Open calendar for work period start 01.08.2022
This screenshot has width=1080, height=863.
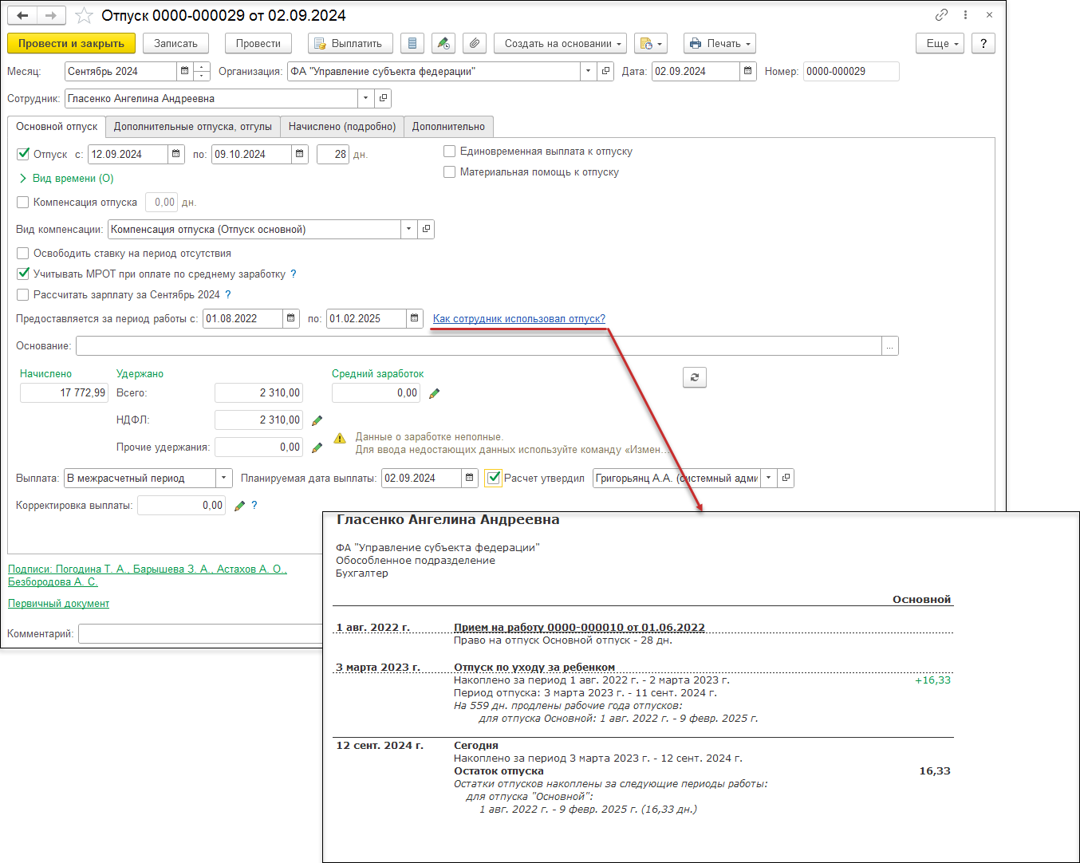coord(290,318)
